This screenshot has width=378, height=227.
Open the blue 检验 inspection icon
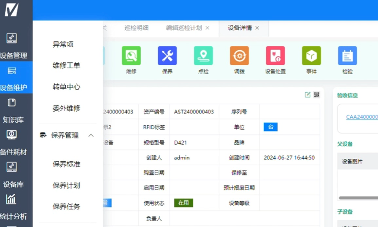click(x=347, y=56)
